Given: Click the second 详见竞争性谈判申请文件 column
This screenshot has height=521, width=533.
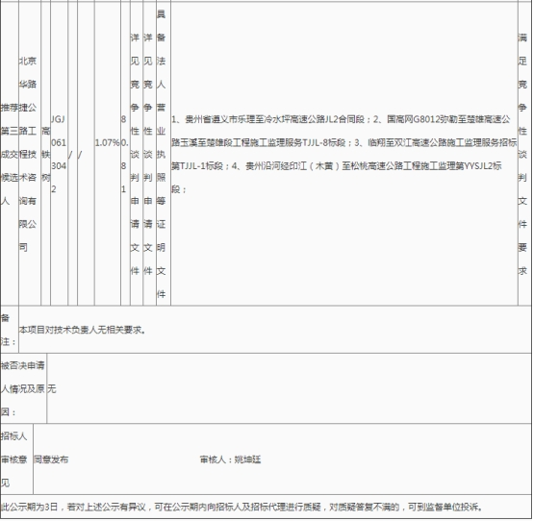Looking at the screenshot, I should [149, 154].
